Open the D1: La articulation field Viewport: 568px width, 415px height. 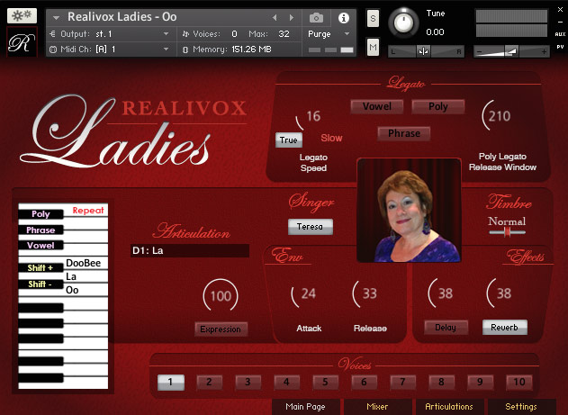[190, 250]
